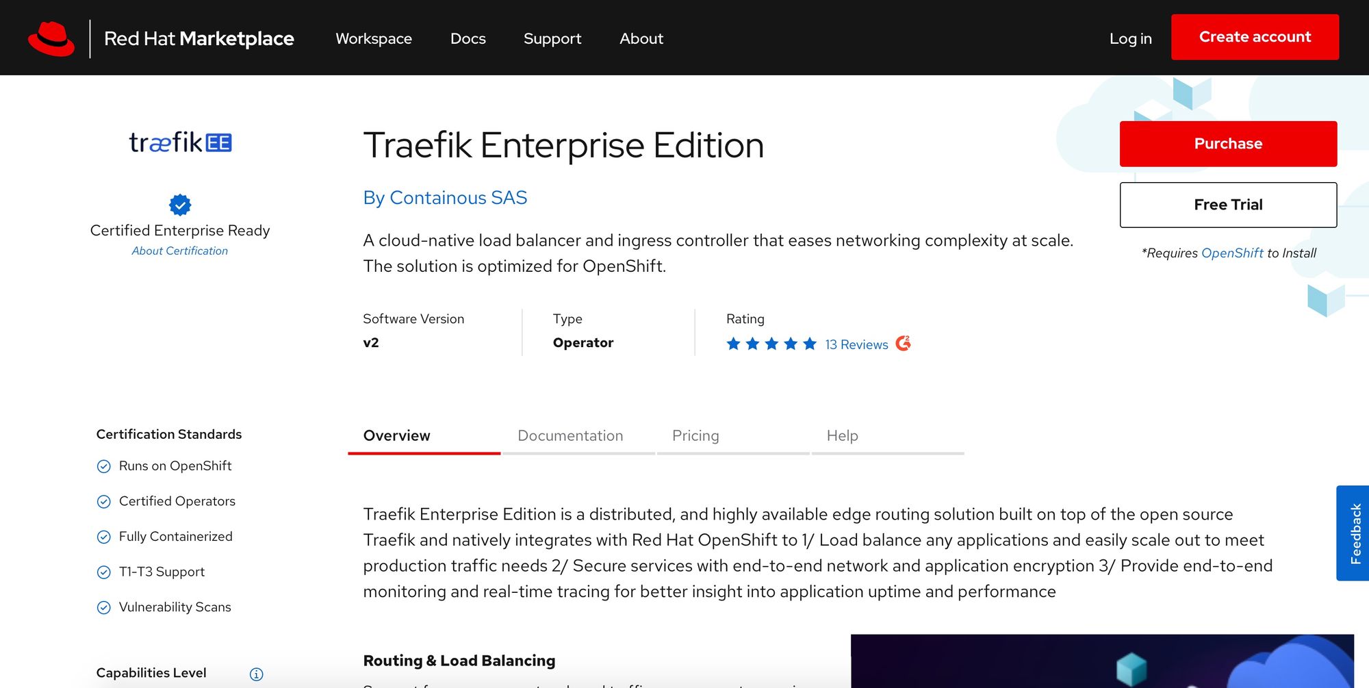Click checkmark icon beside Certified Operators
The width and height of the screenshot is (1369, 688).
coord(104,502)
